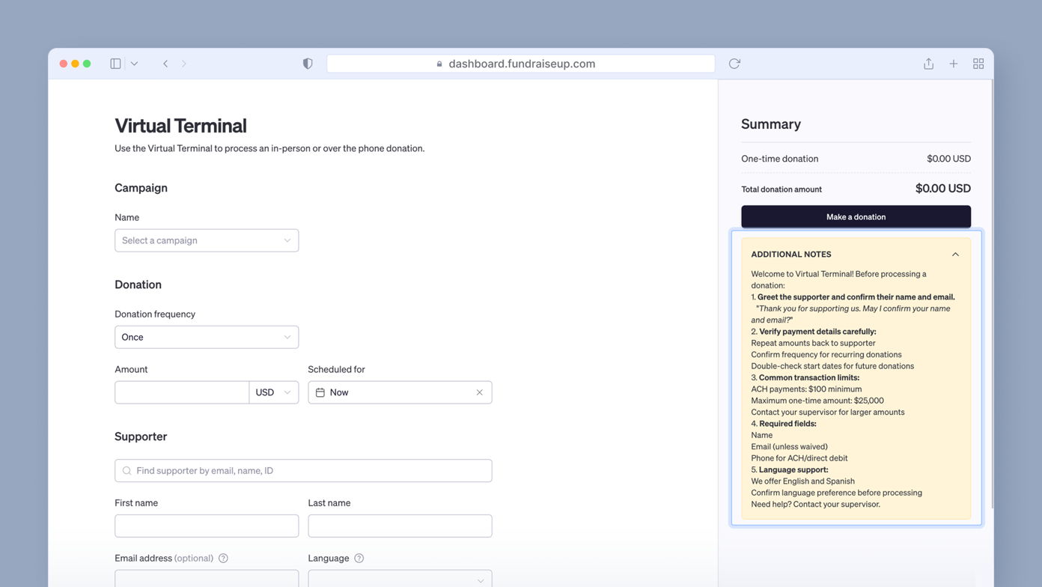
Task: Reload the page with the refresh icon
Action: (734, 64)
